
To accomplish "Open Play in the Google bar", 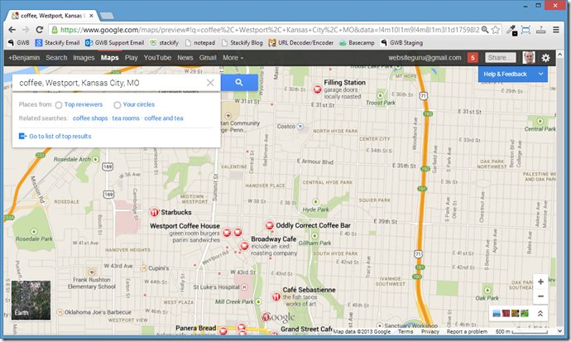I will (131, 57).
